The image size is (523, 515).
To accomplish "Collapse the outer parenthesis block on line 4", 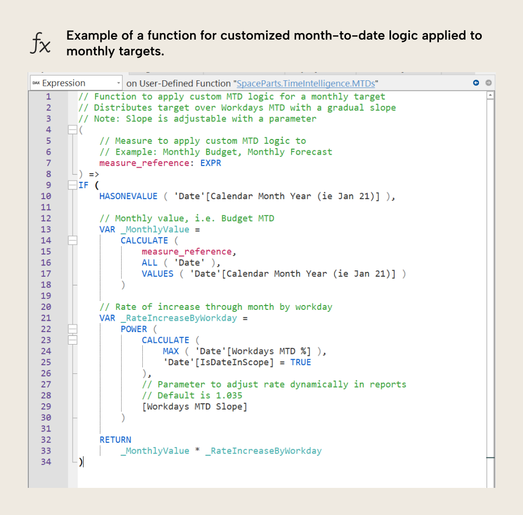I will tap(74, 130).
